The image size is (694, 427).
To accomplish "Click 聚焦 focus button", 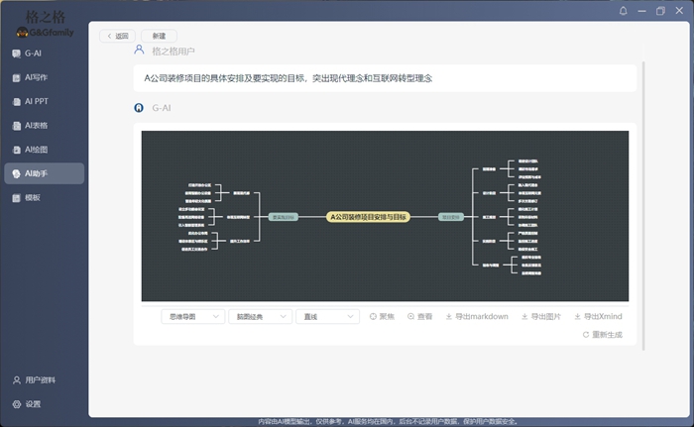I will pos(382,317).
